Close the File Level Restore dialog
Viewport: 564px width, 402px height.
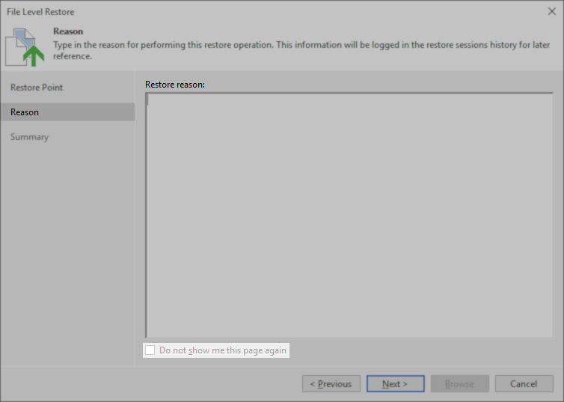click(x=552, y=11)
